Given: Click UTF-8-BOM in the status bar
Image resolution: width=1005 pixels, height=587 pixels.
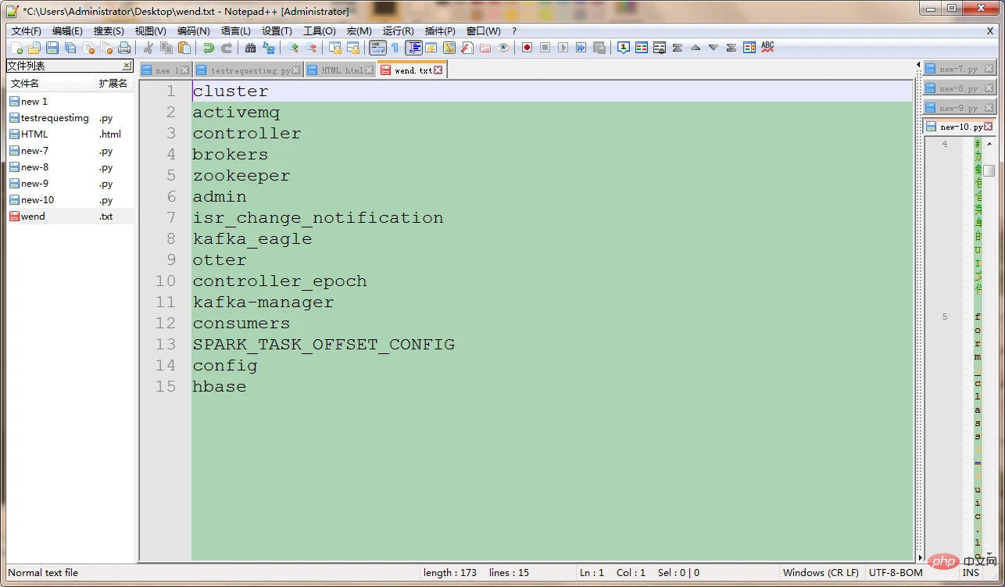Looking at the screenshot, I should pos(895,572).
